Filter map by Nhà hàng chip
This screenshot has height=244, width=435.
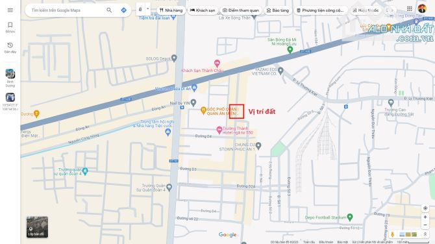click(x=171, y=10)
